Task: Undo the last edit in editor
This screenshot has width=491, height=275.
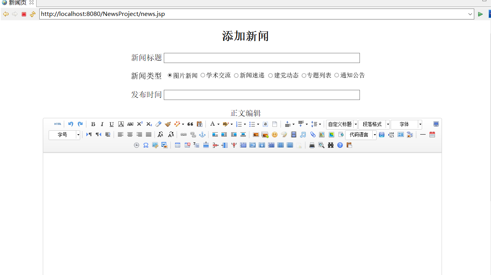Action: 71,124
